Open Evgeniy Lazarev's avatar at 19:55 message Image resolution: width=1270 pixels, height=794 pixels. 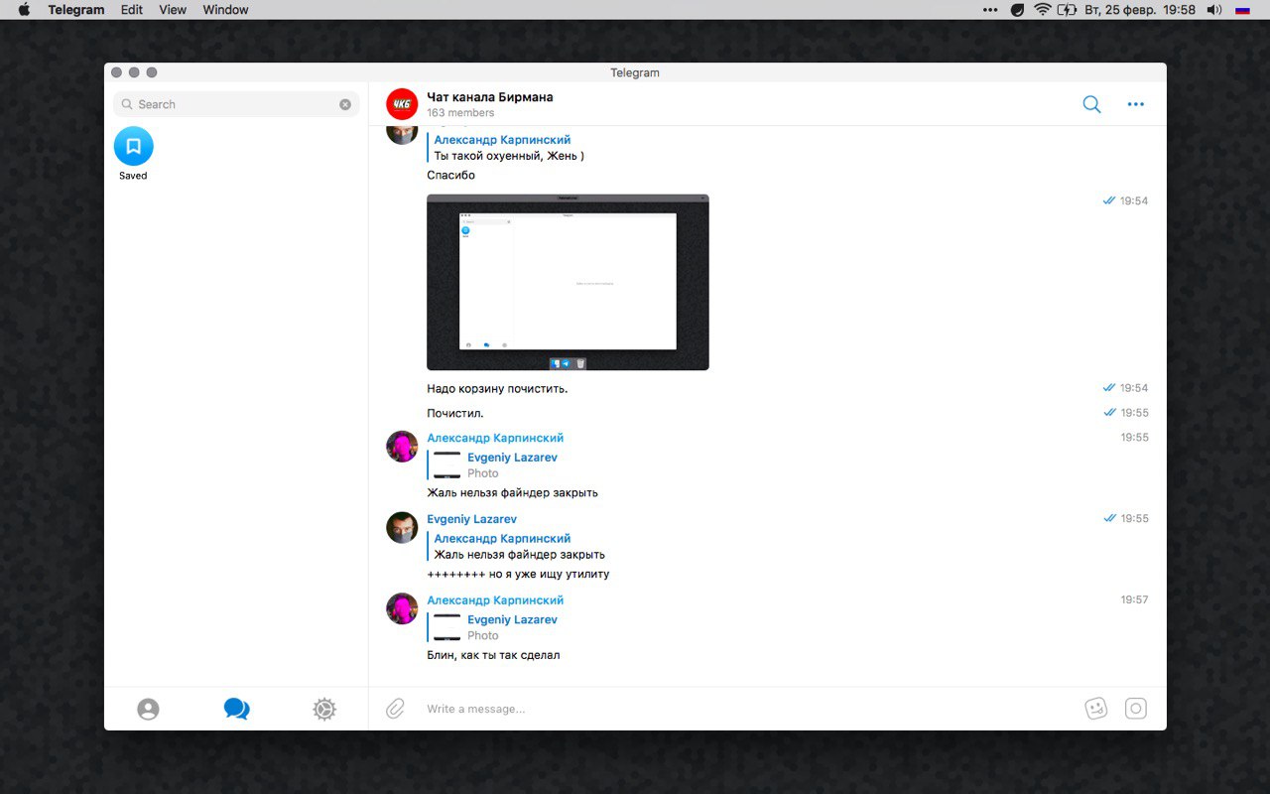(x=402, y=528)
